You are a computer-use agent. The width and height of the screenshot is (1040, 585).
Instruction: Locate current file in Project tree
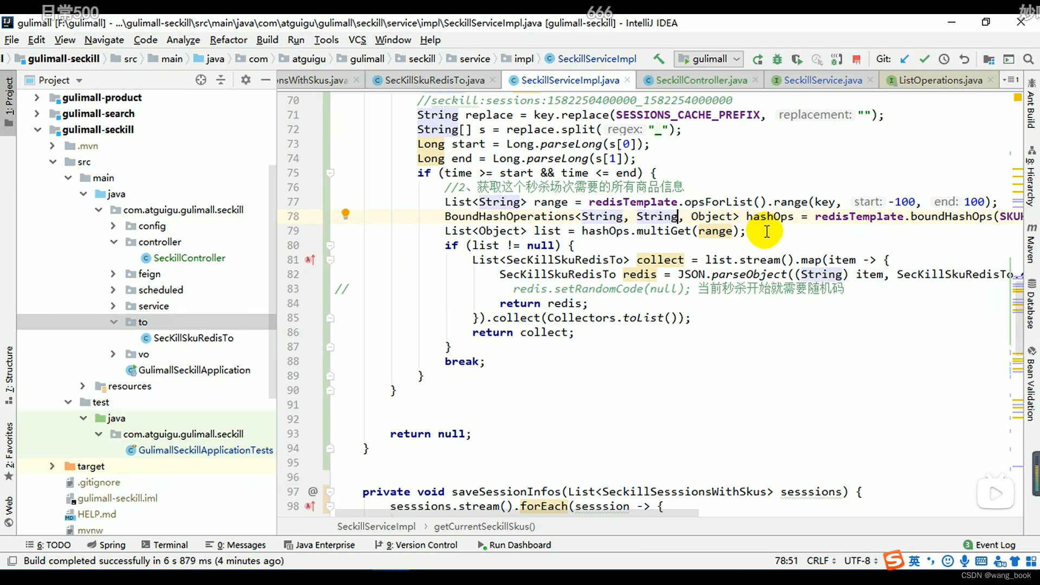point(201,80)
